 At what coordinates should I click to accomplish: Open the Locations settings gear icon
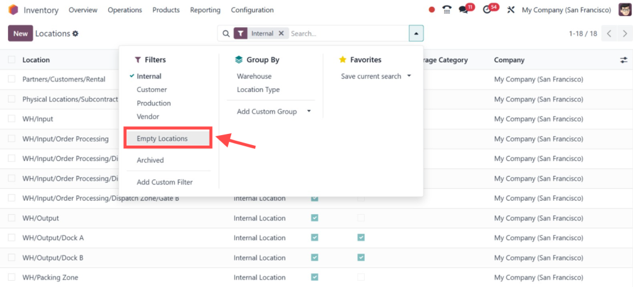[75, 33]
